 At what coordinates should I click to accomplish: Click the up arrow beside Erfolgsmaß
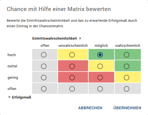pyautogui.click(x=9, y=97)
